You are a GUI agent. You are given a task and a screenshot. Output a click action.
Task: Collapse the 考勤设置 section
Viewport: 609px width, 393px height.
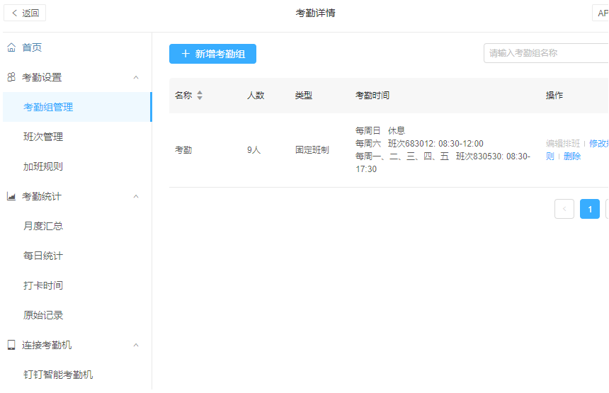coord(136,77)
